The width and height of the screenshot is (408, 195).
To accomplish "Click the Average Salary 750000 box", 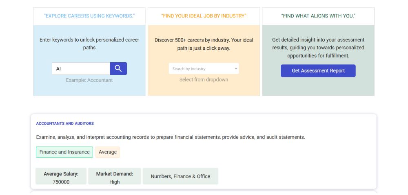I will pyautogui.click(x=61, y=177).
